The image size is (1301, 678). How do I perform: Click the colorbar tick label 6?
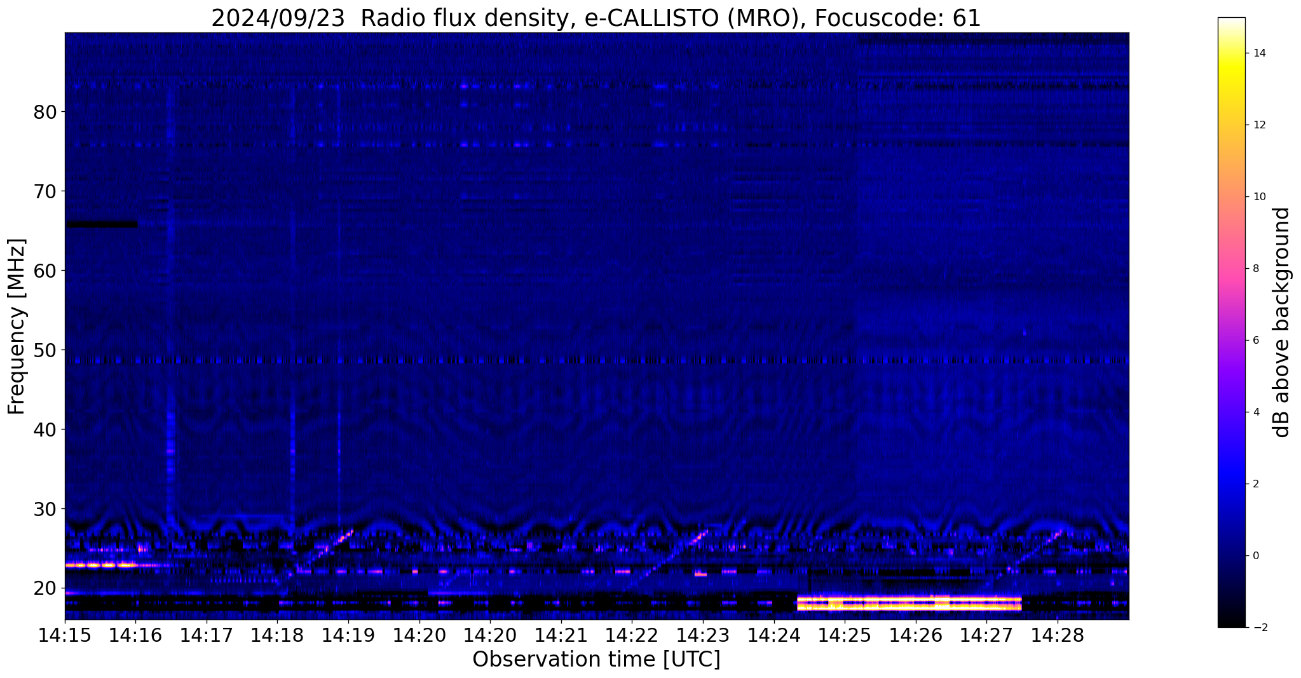(1255, 341)
